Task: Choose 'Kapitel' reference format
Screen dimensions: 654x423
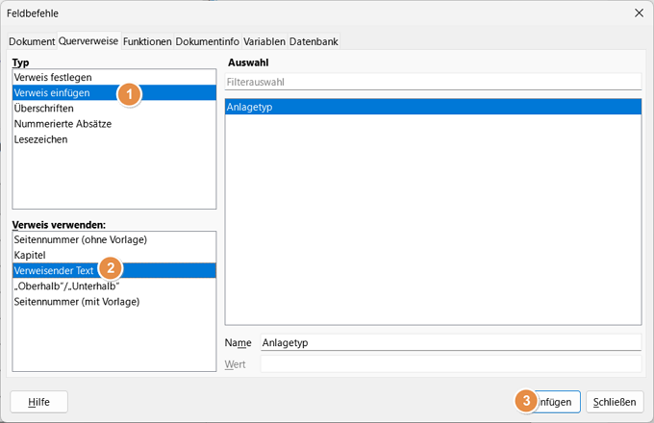Action: click(x=30, y=255)
